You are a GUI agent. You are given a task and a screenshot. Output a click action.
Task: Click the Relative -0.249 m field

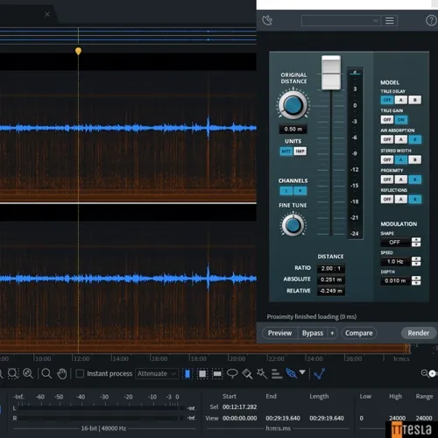point(331,291)
